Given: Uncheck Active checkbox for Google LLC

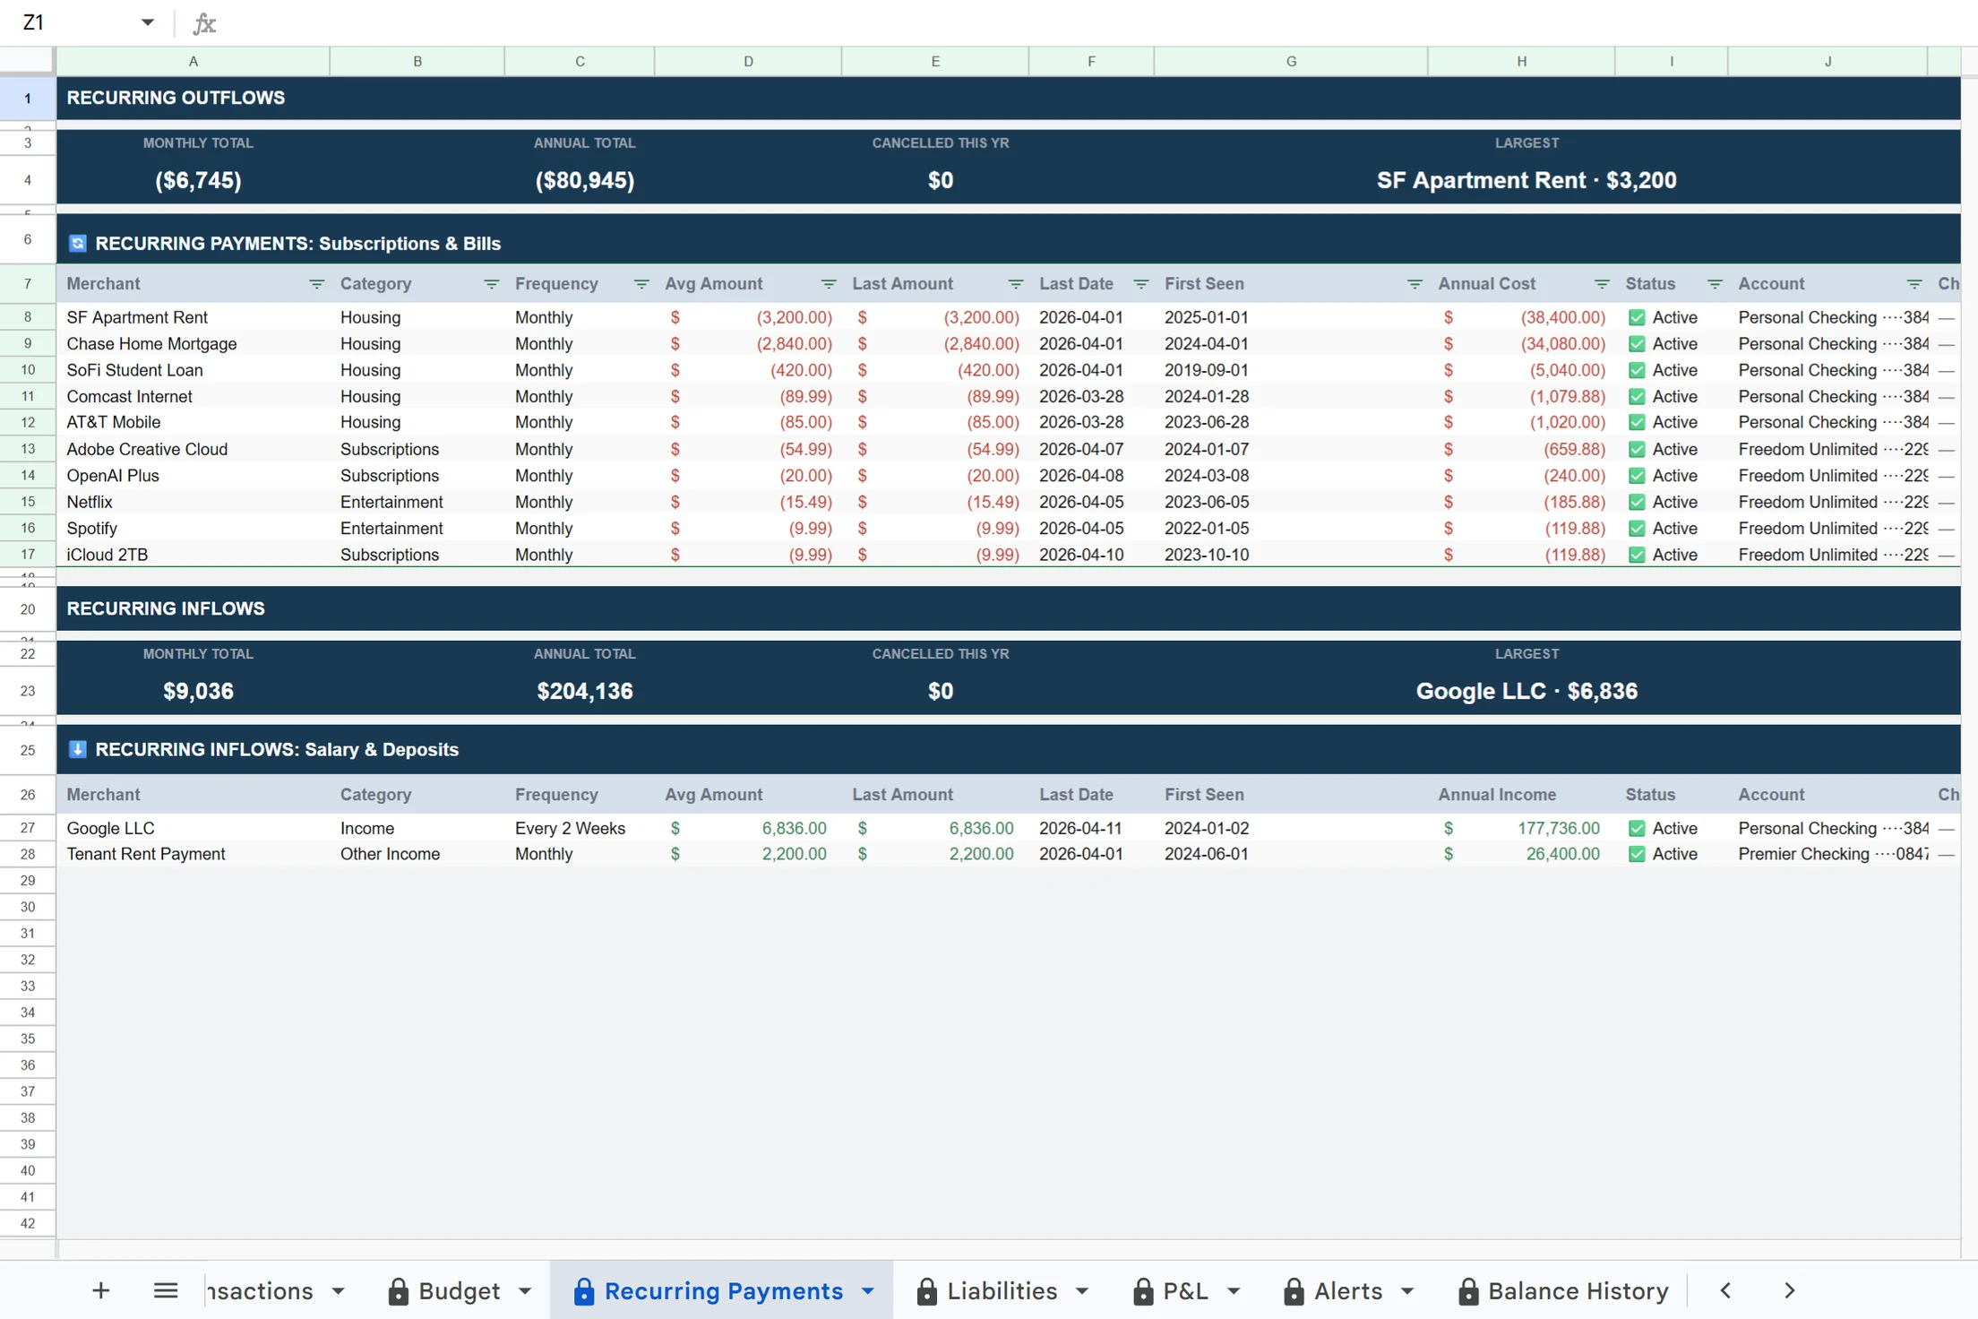Looking at the screenshot, I should 1637,829.
